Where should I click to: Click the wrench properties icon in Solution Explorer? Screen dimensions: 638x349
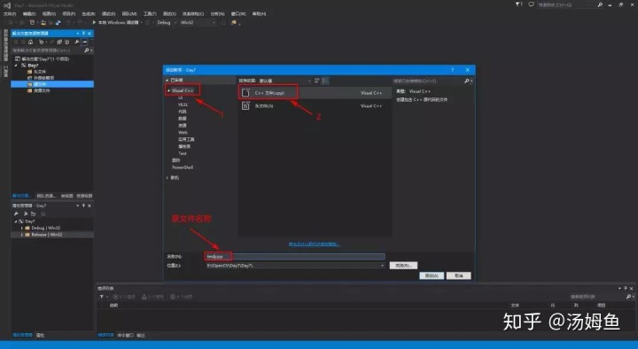[76, 42]
